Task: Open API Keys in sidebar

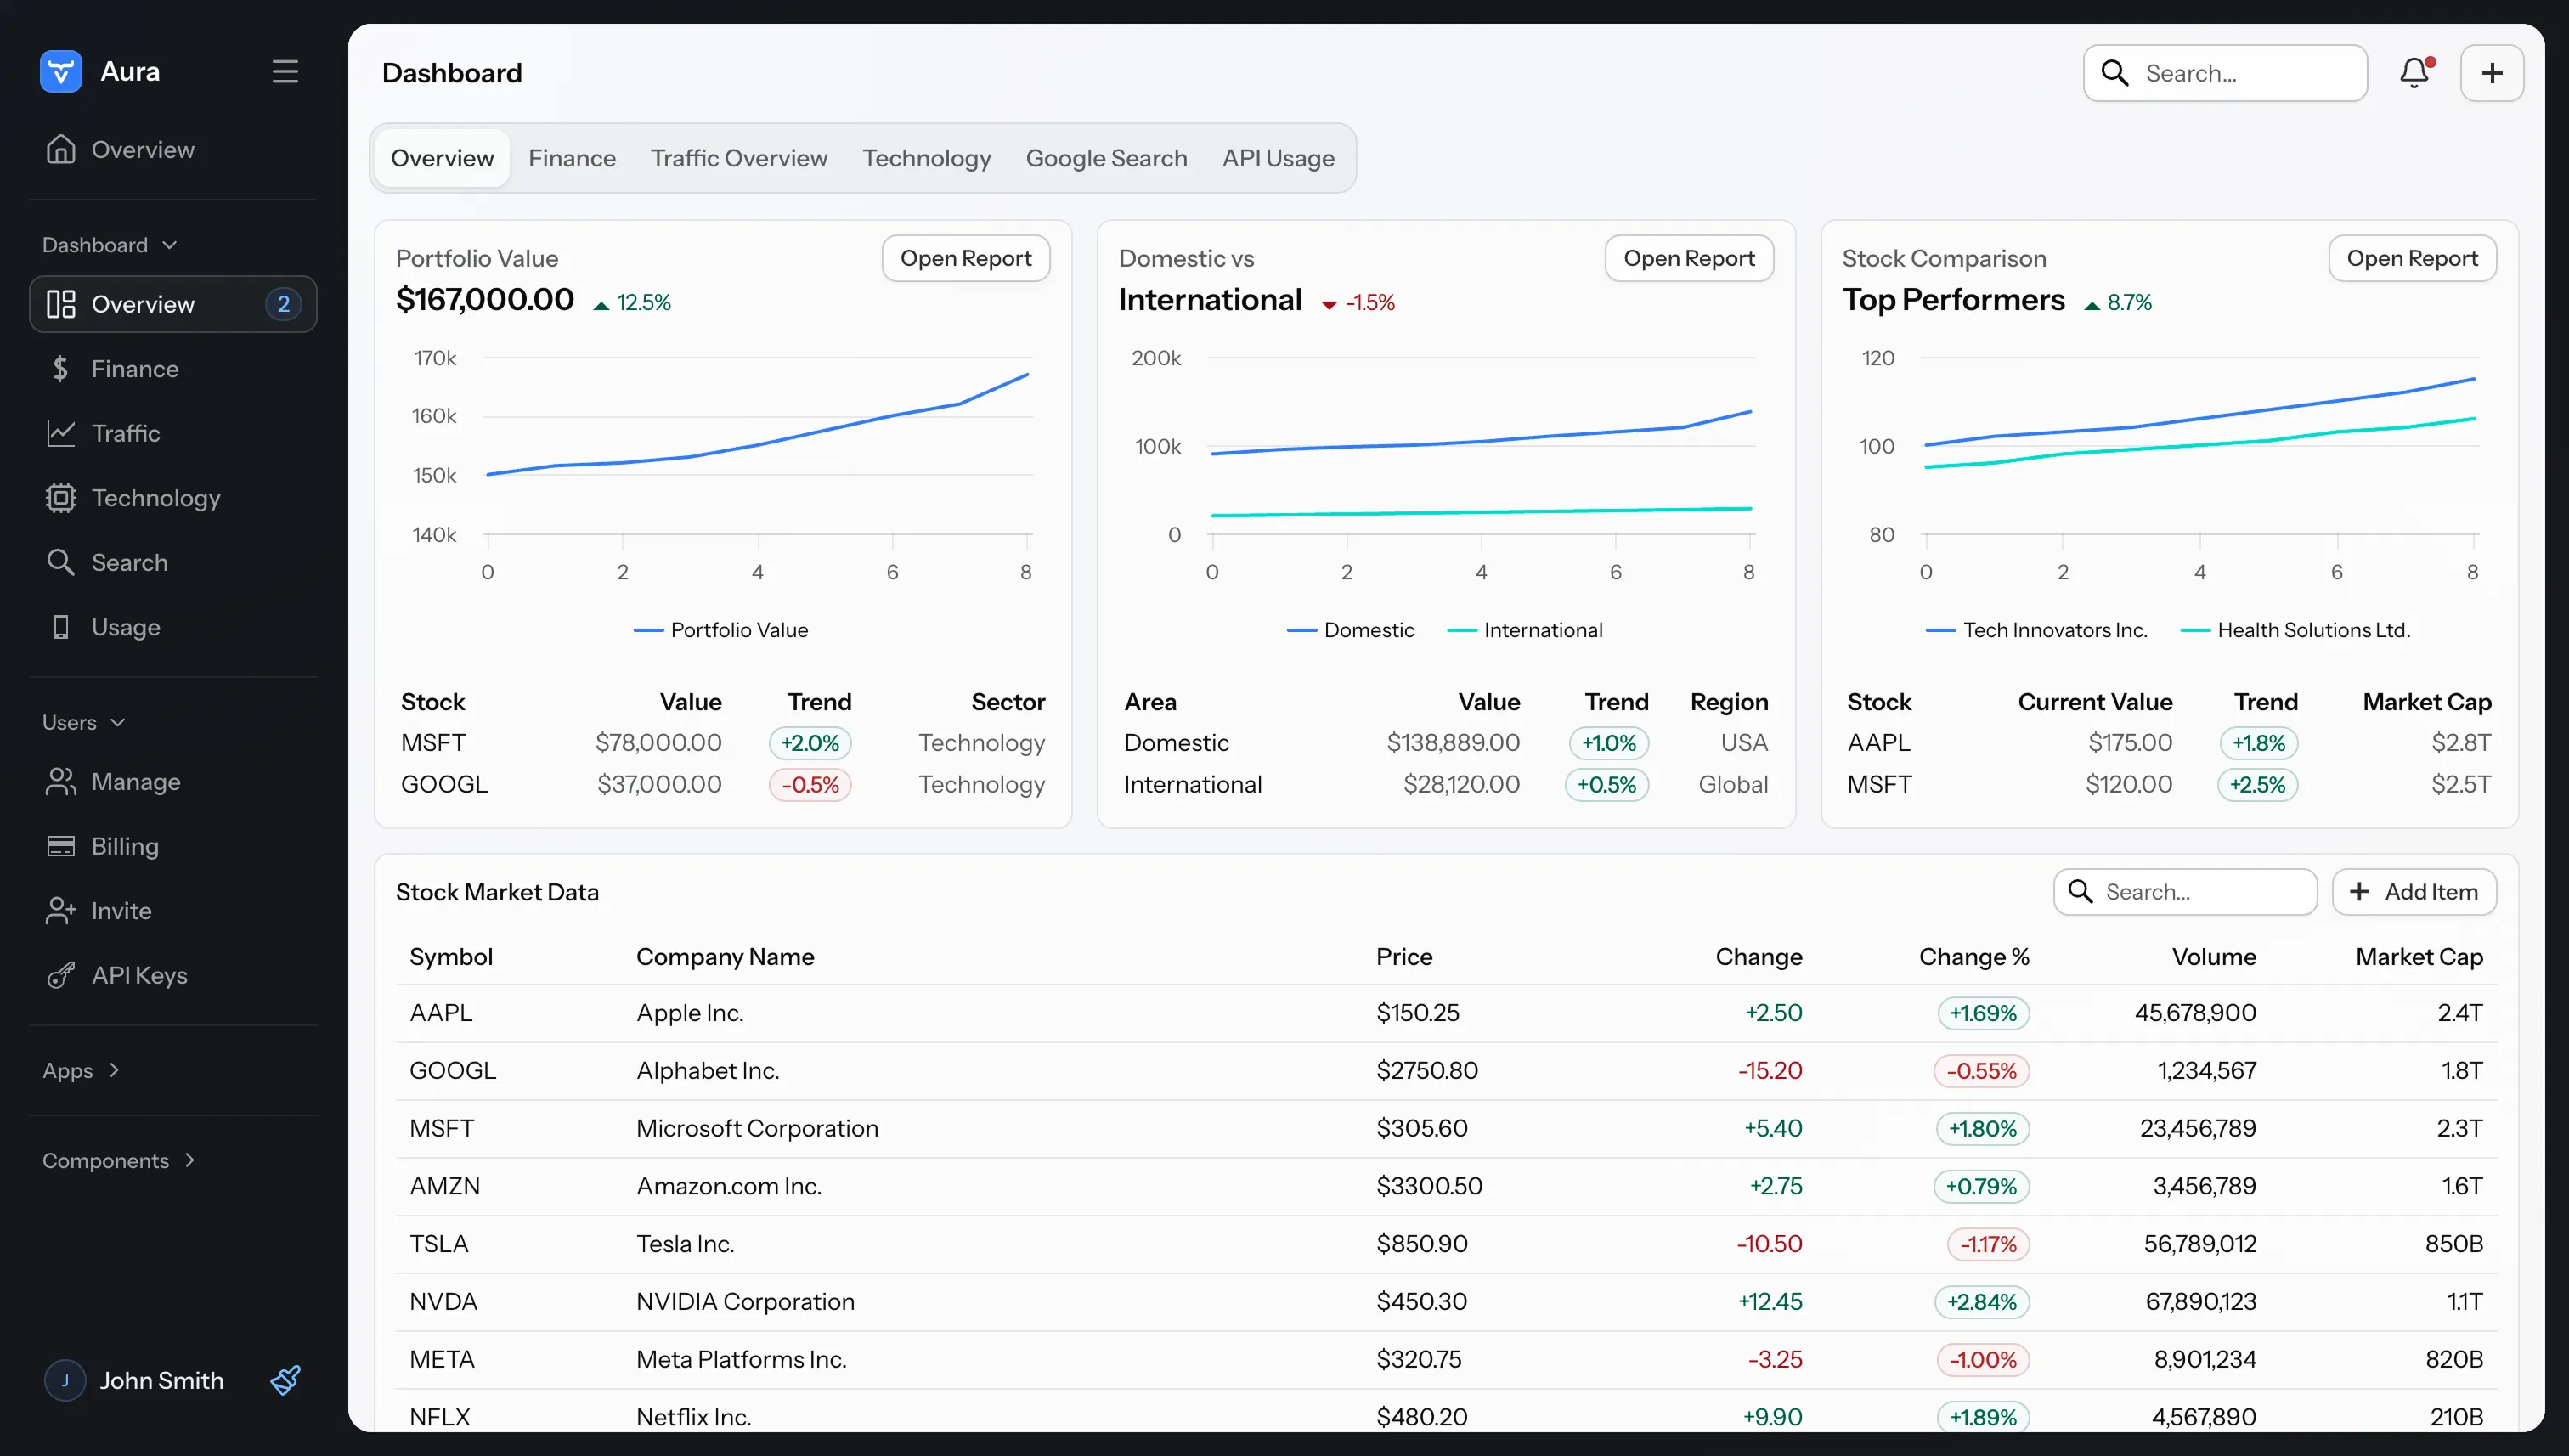Action: (x=139, y=975)
